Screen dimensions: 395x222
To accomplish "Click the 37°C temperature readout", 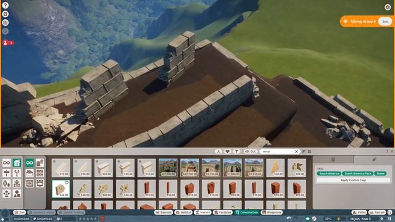I will pyautogui.click(x=328, y=219).
